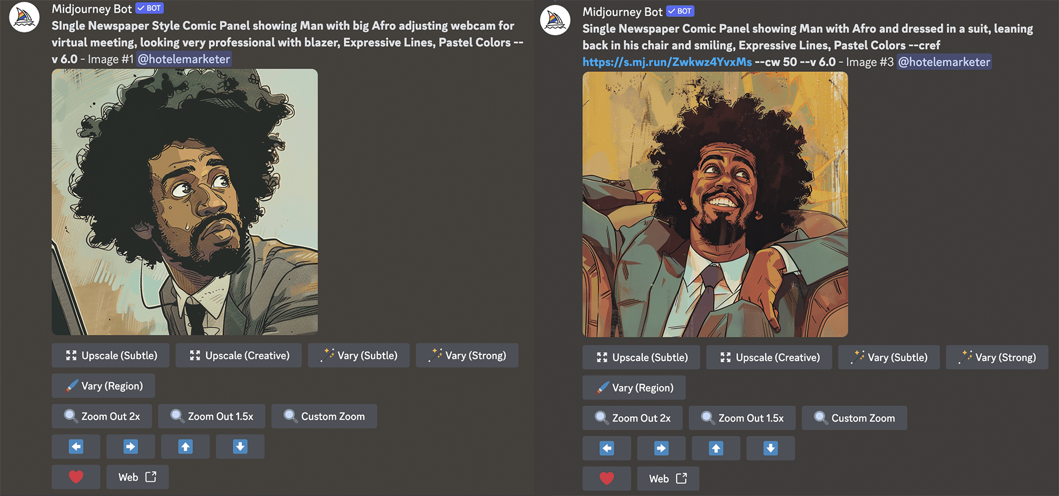
Task: Click Midjourney Bot username in the left message
Action: click(92, 9)
